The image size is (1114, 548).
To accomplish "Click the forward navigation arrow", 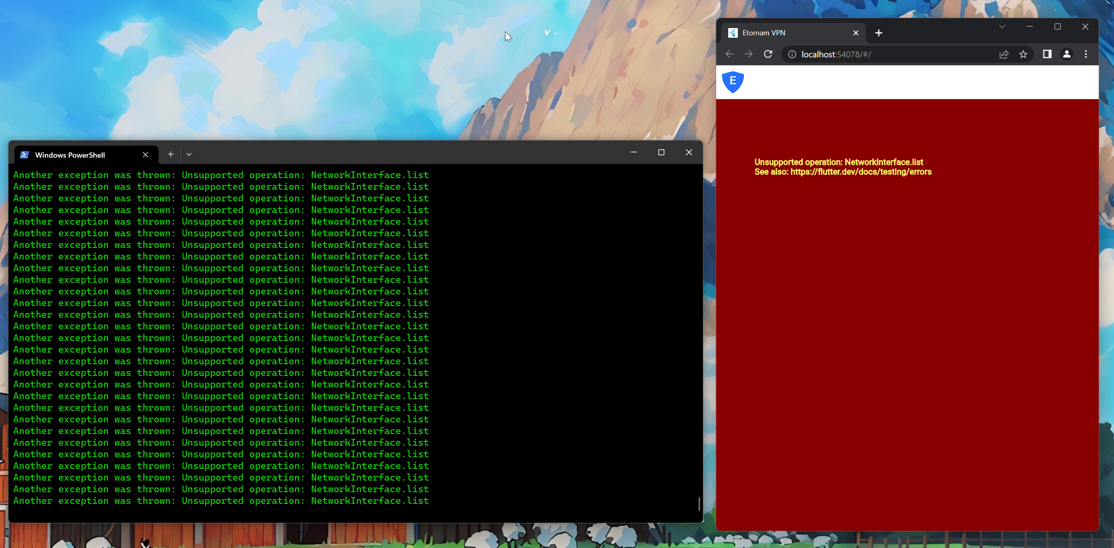I will click(749, 54).
